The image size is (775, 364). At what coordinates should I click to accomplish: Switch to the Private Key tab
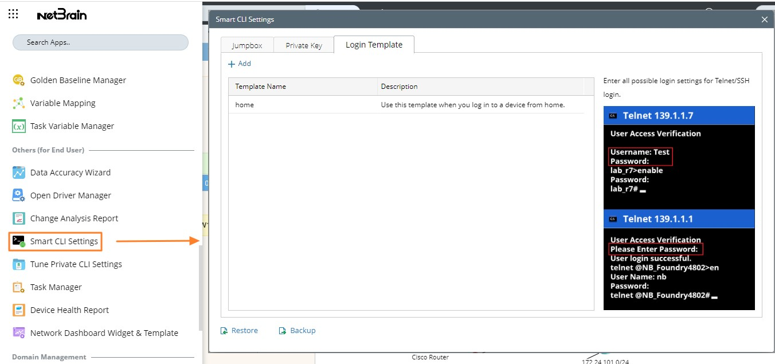(304, 45)
